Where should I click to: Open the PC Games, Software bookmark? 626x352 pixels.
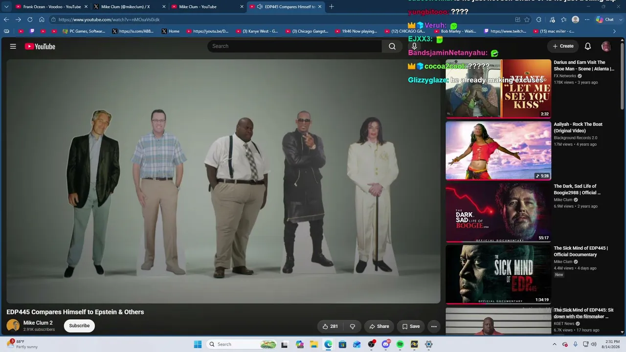pyautogui.click(x=84, y=31)
